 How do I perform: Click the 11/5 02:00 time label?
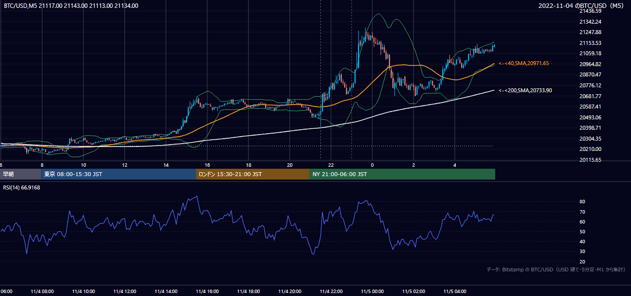414,292
